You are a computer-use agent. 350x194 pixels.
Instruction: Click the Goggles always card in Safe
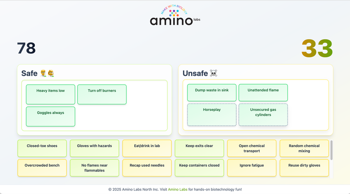click(51, 116)
